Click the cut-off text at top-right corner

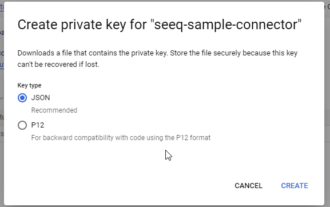coord(327,7)
